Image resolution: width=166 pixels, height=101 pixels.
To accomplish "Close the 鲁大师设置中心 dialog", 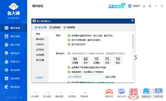I will (x=132, y=20).
